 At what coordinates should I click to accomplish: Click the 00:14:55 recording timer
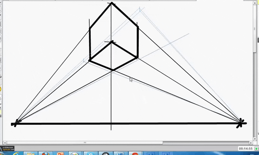(x=246, y=148)
